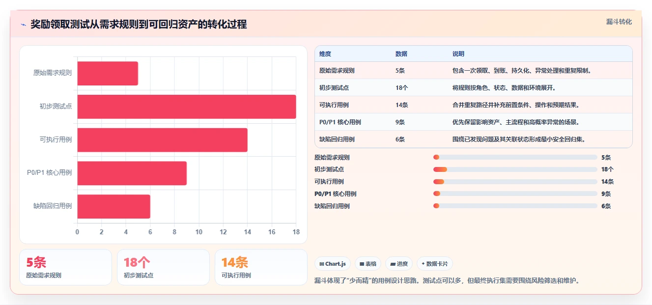The image size is (652, 305).
Task: Click the 6条 value in the table
Action: (400, 139)
